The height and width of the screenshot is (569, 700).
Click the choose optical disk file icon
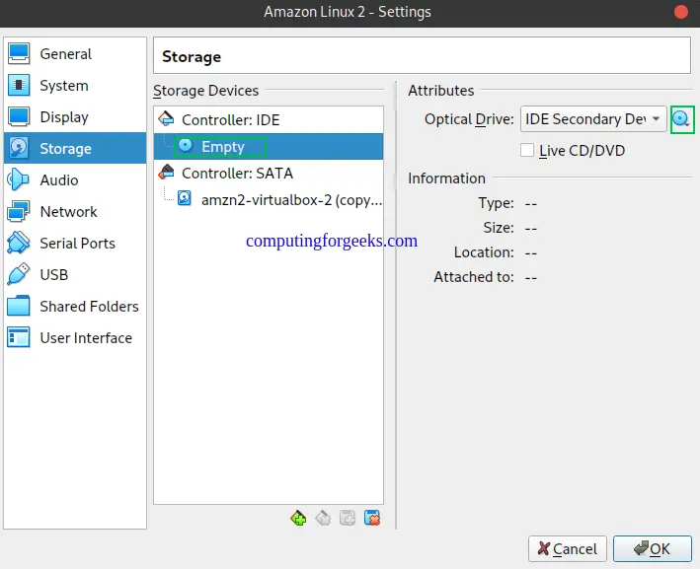coord(681,119)
